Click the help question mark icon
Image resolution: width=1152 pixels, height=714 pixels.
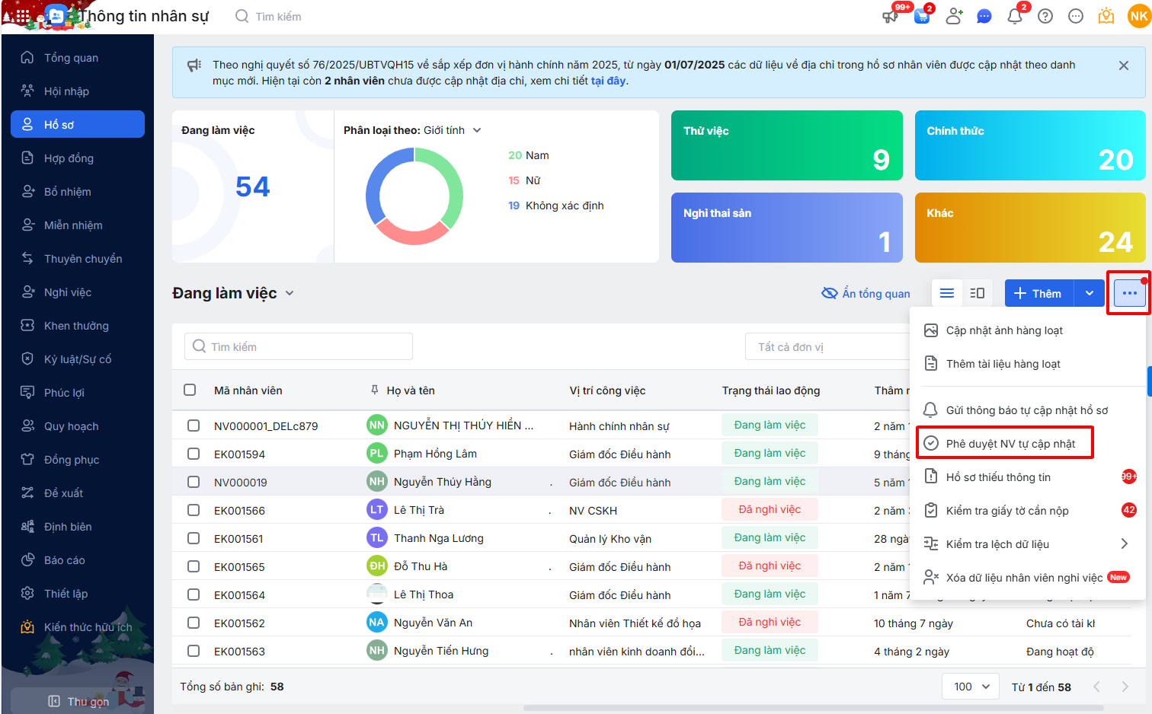coord(1045,16)
